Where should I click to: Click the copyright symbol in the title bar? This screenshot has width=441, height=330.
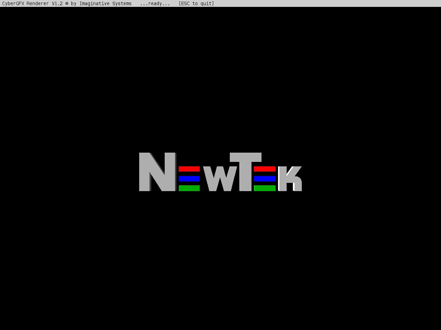[68, 3]
